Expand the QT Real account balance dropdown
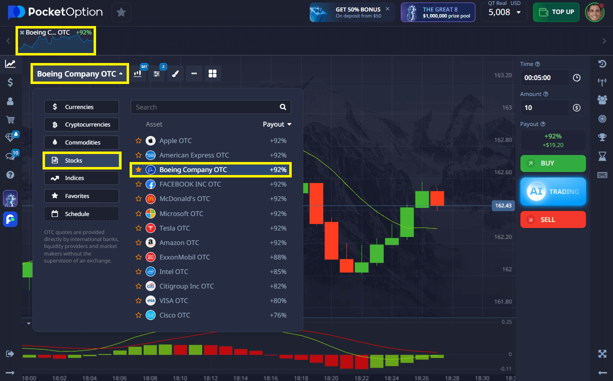 coord(518,12)
